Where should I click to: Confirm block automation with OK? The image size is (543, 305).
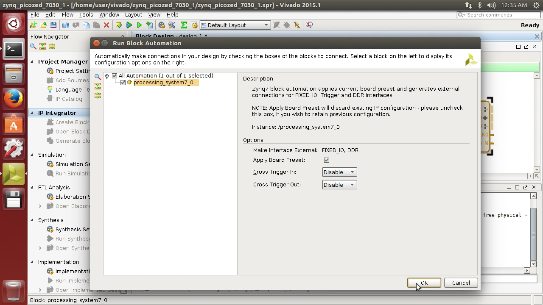click(424, 283)
